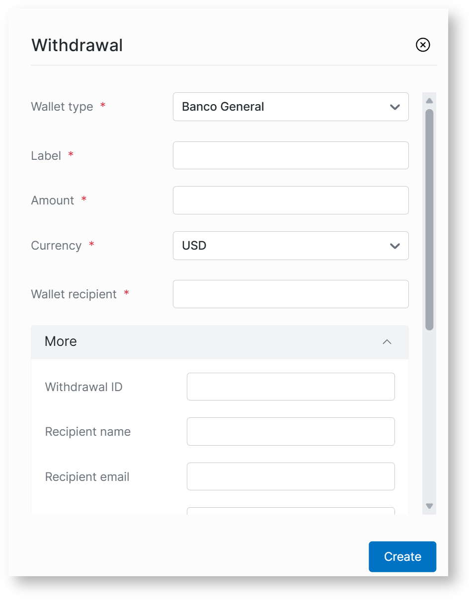This screenshot has width=472, height=600.
Task: Click the Wallet type chevron arrow
Action: point(395,107)
